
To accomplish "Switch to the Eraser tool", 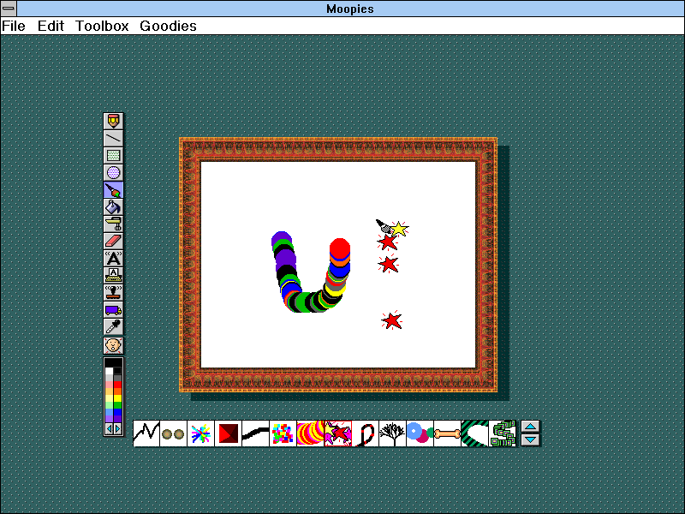I will click(x=112, y=241).
